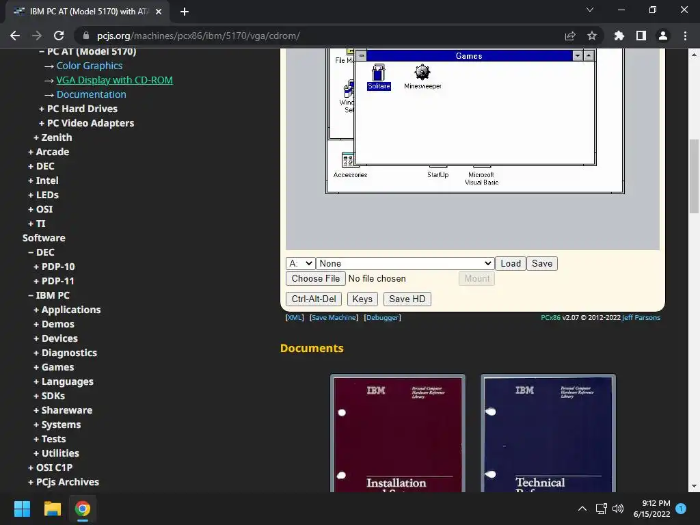Expand the Diagnostics section

click(65, 353)
